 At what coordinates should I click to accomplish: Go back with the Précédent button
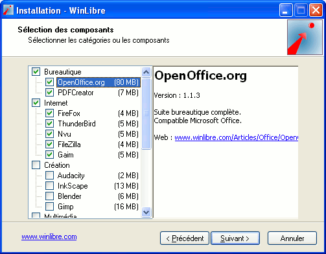[185, 238]
